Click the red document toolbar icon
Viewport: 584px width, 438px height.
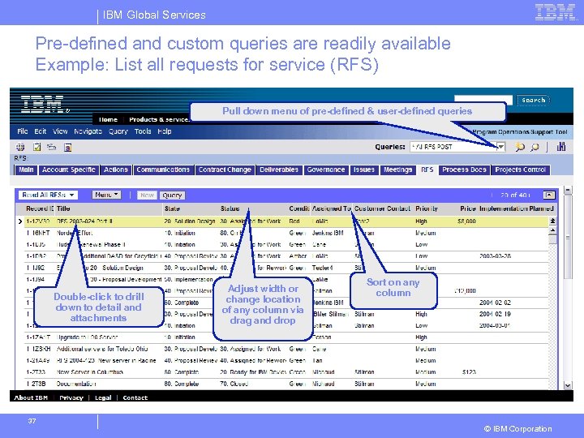tap(68, 147)
